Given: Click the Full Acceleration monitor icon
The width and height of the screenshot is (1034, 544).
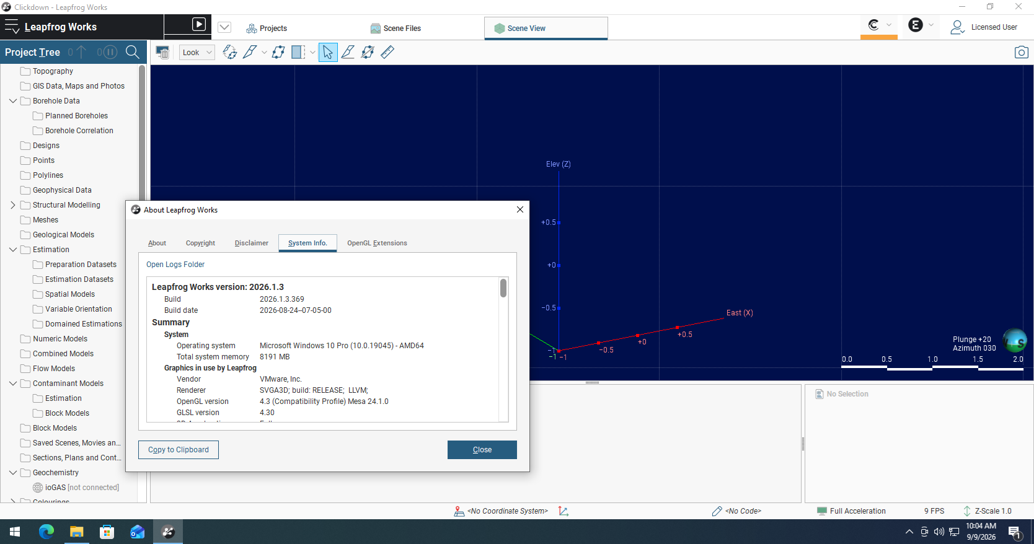Looking at the screenshot, I should coord(822,511).
